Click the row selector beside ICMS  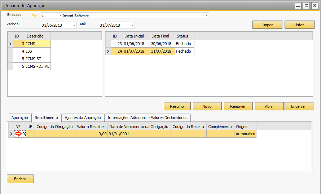pos(10,44)
